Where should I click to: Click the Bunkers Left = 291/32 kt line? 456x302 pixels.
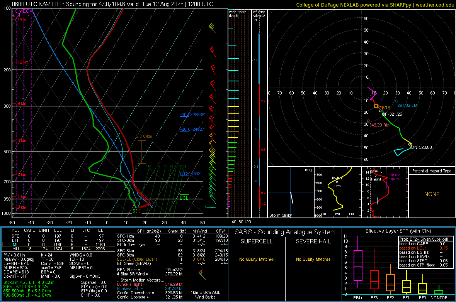150,289
